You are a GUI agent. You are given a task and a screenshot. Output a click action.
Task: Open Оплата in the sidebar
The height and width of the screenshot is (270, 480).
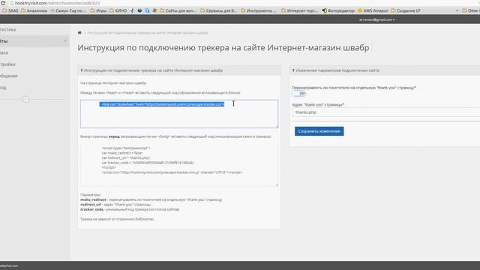click(x=4, y=52)
